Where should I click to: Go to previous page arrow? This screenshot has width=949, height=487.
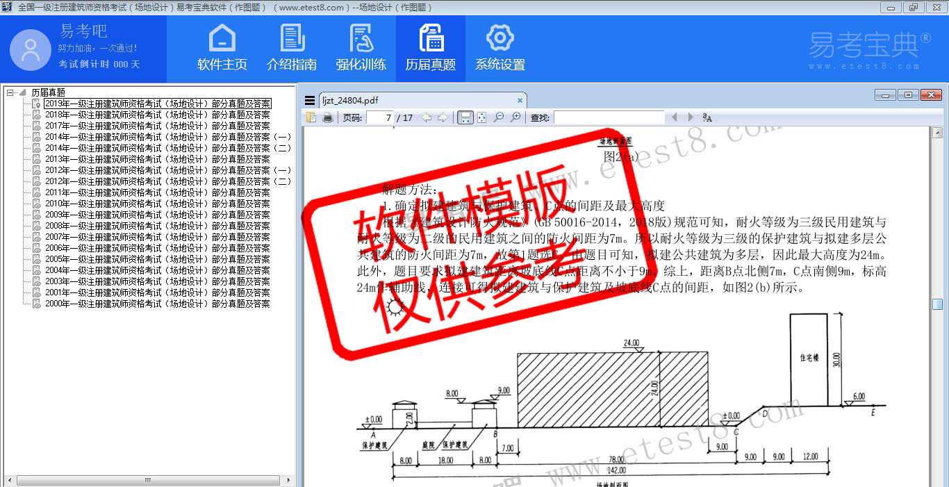pos(426,118)
